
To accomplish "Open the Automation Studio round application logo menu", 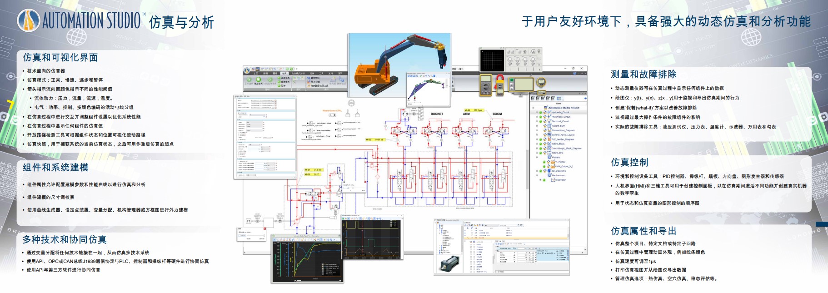I will pyautogui.click(x=247, y=70).
